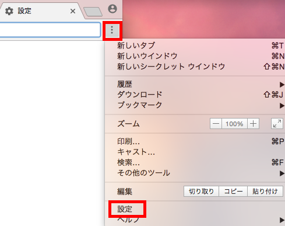Select 検索... from the menu
Screen dimensions: 285x226
(195, 162)
